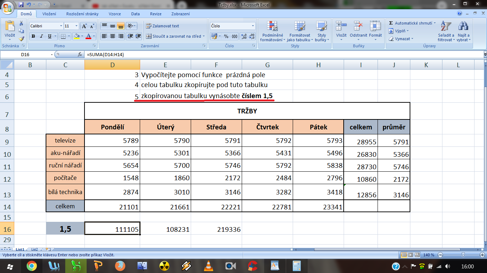The height and width of the screenshot is (273, 487).
Task: Toggle italic formatting
Action: coord(41,36)
